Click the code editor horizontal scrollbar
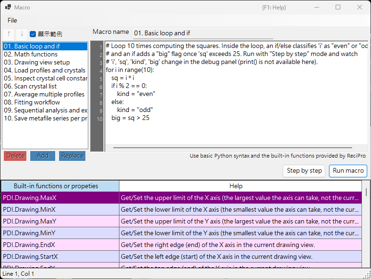 [x=233, y=148]
